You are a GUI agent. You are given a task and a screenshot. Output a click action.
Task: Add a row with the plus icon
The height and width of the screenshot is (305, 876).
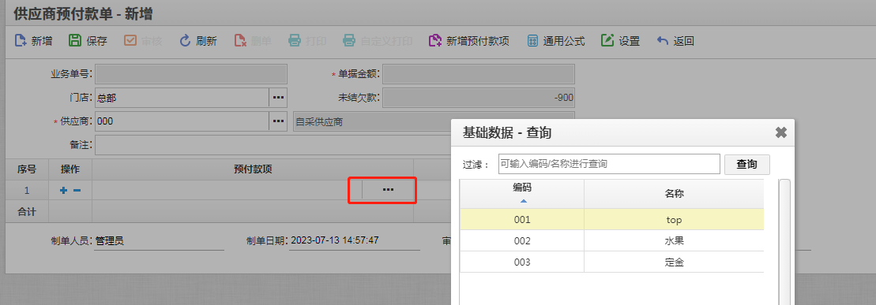tap(64, 190)
